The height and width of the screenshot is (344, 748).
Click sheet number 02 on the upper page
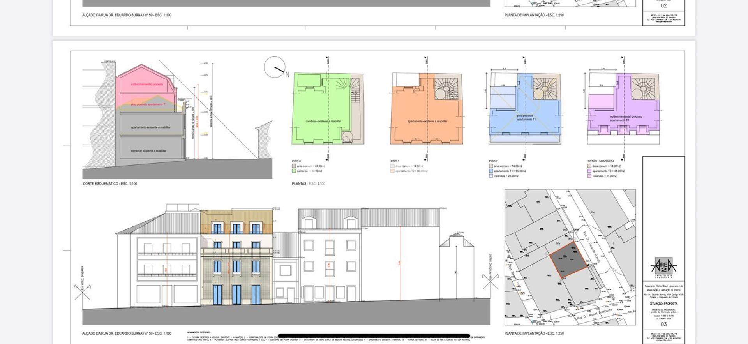(663, 6)
